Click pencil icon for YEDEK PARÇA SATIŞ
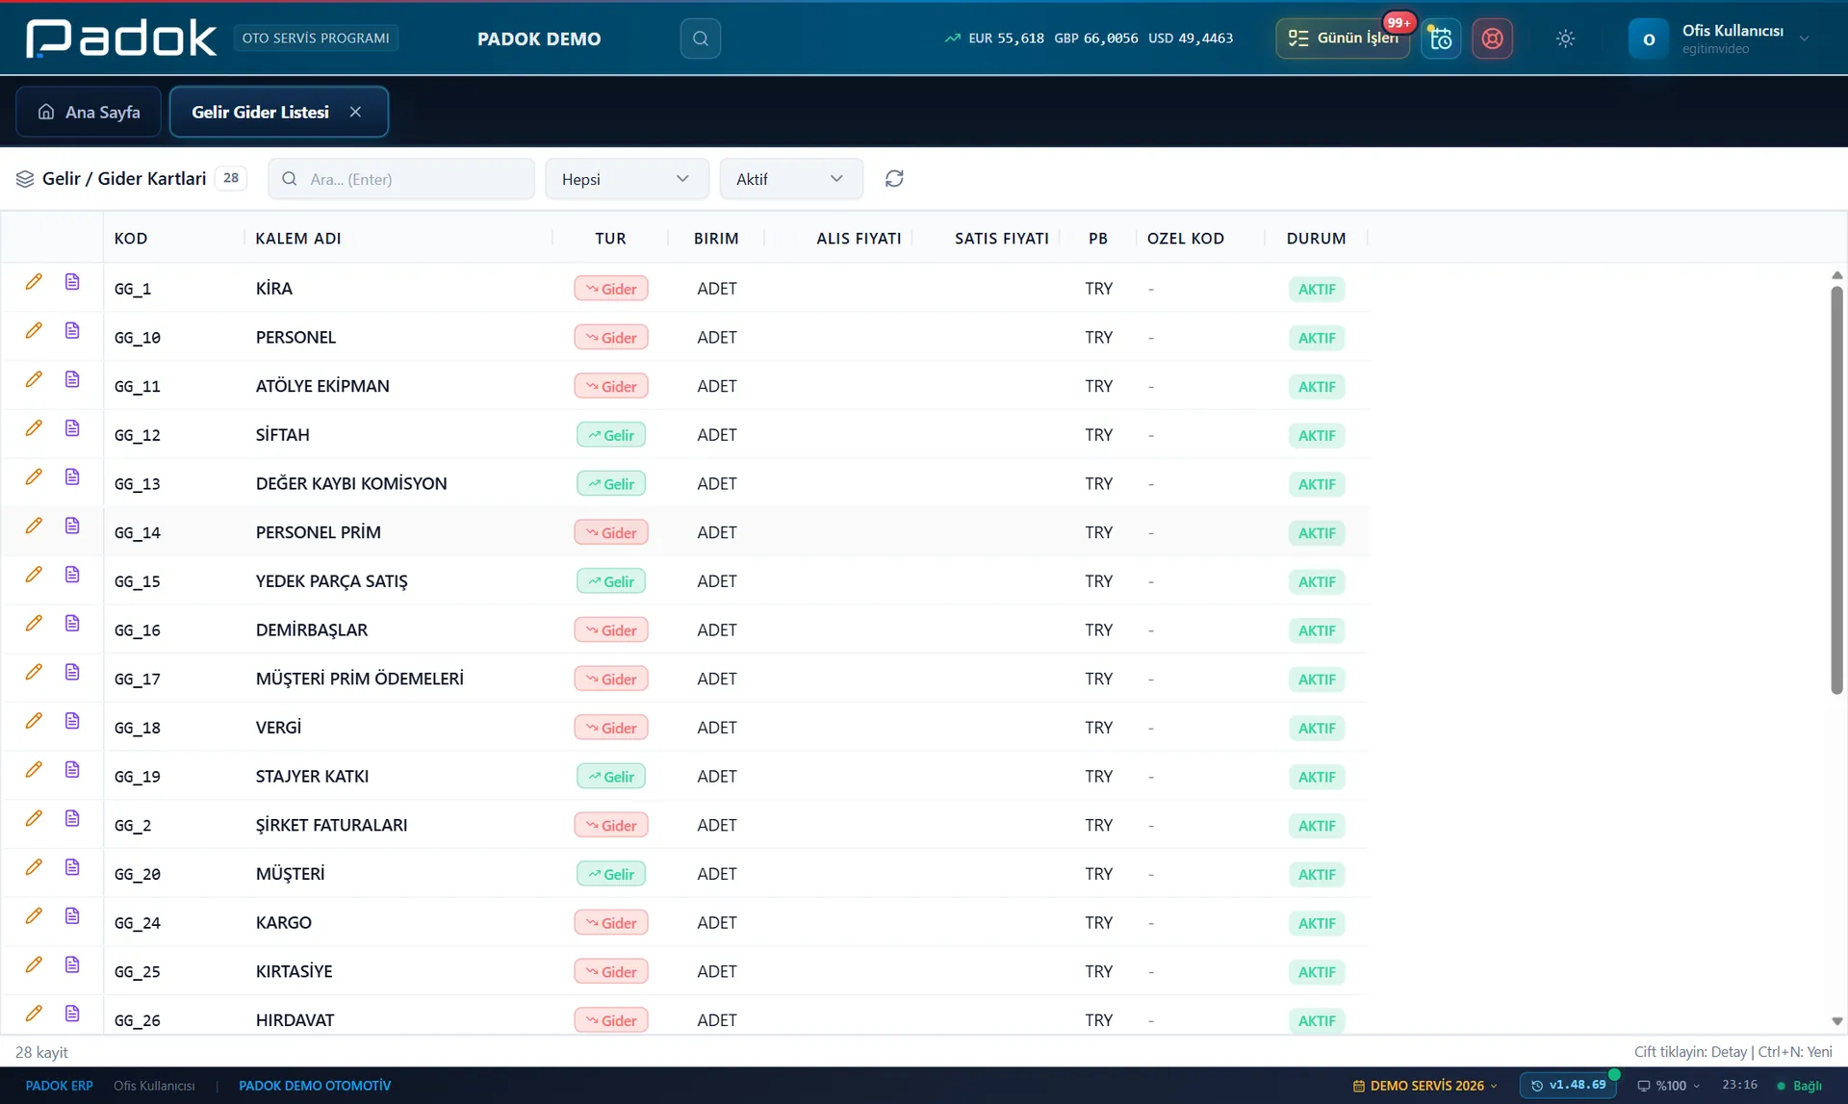The width and height of the screenshot is (1848, 1104). (34, 575)
